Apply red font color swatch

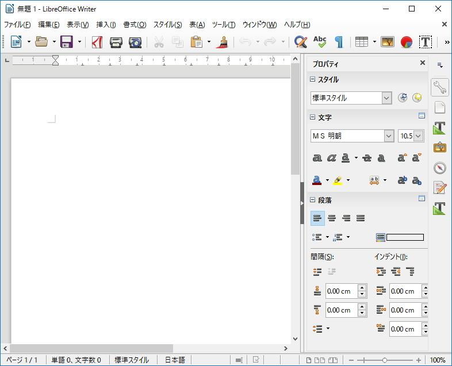(x=317, y=180)
